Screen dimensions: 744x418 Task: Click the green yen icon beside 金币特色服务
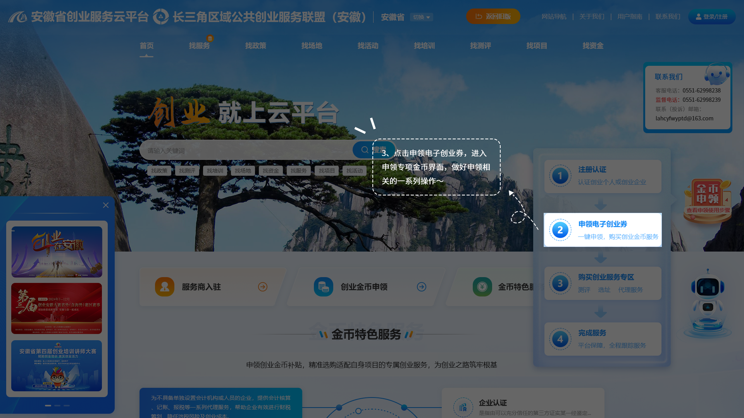(x=482, y=287)
